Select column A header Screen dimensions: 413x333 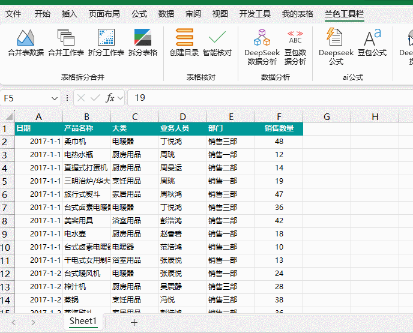tap(38, 116)
